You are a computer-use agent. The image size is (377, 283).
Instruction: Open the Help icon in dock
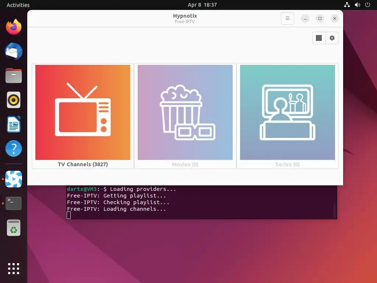[14, 149]
